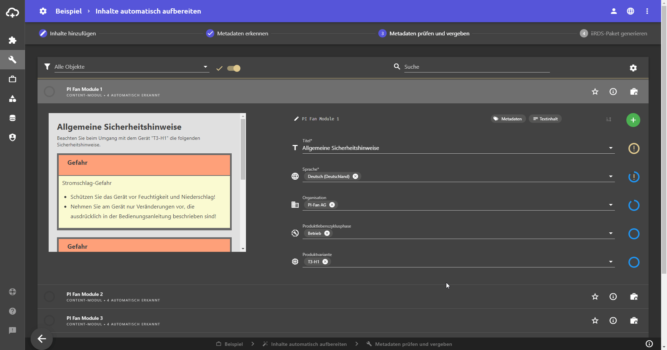Viewport: 667px width, 350px height.
Task: Open the cloud home logo
Action: coord(13,13)
